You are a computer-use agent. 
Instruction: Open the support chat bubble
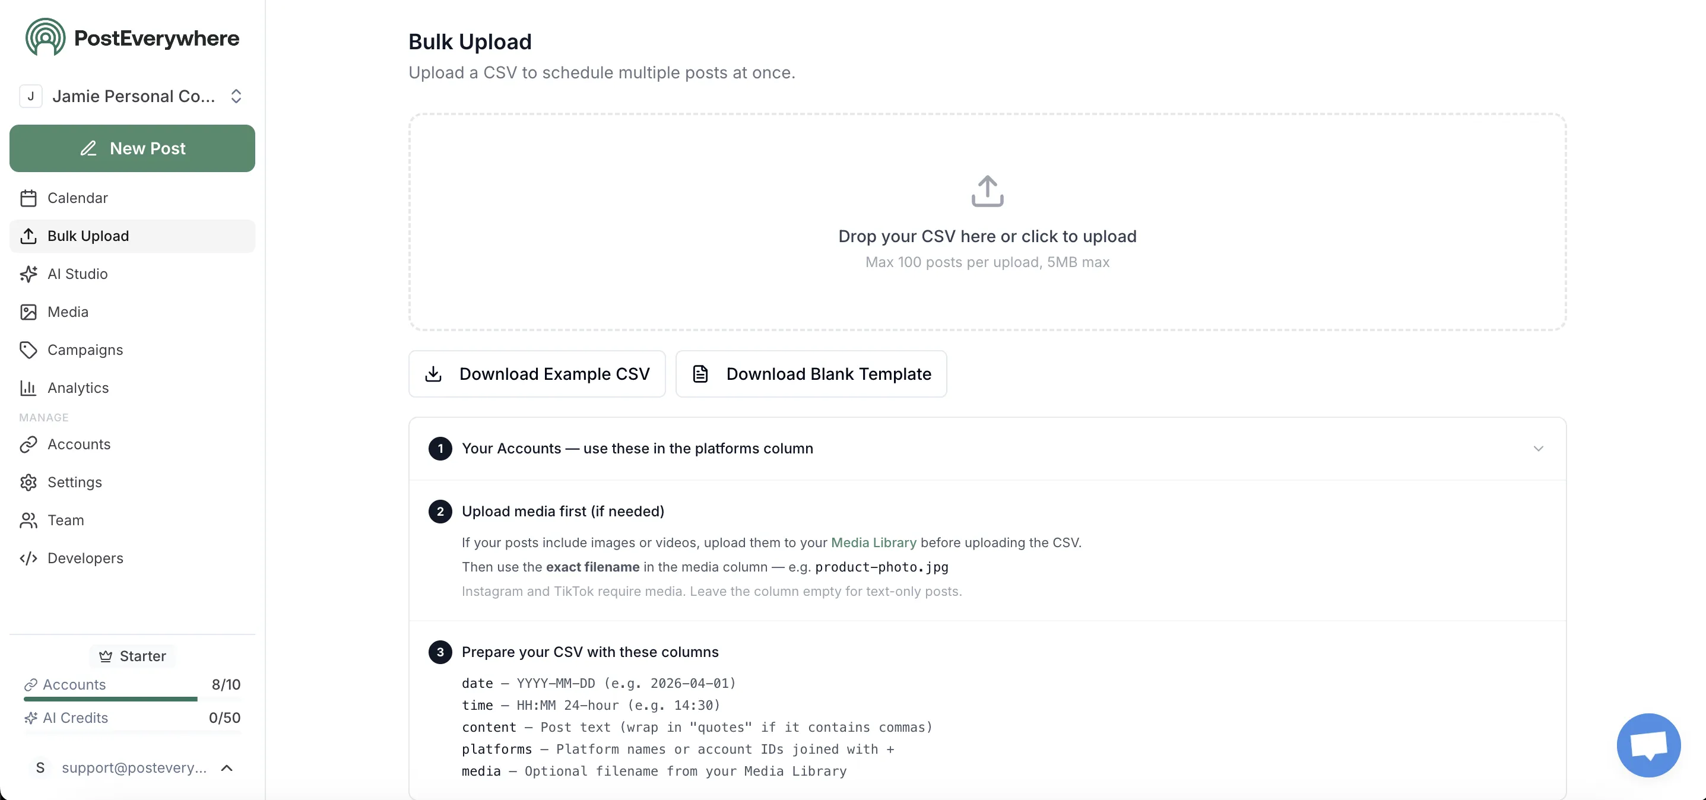1648,745
